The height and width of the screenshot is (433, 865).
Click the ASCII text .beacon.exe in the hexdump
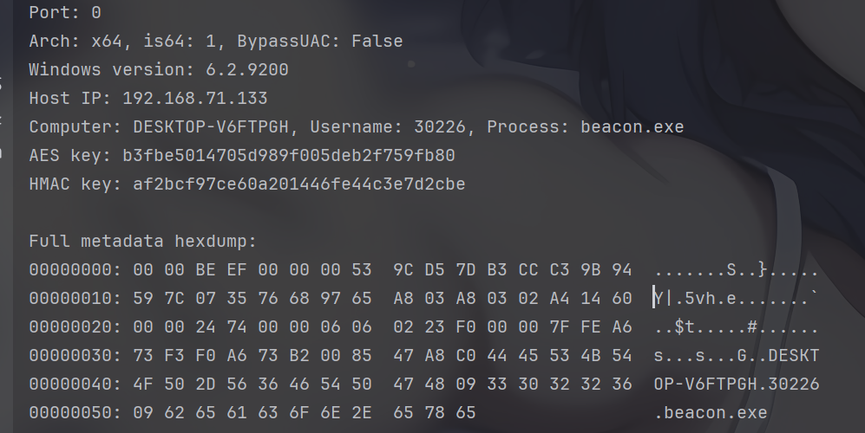(x=711, y=413)
